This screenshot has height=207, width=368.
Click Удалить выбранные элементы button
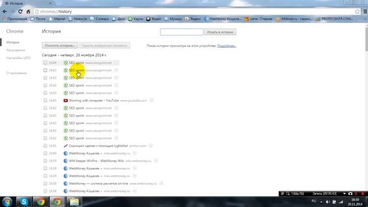coord(105,45)
